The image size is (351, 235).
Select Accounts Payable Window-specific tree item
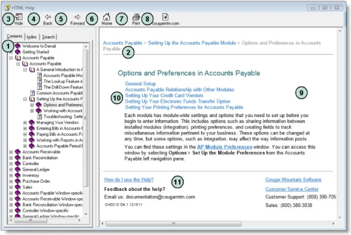[53, 193]
